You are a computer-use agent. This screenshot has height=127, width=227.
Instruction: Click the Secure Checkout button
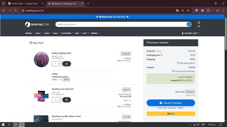click(171, 103)
